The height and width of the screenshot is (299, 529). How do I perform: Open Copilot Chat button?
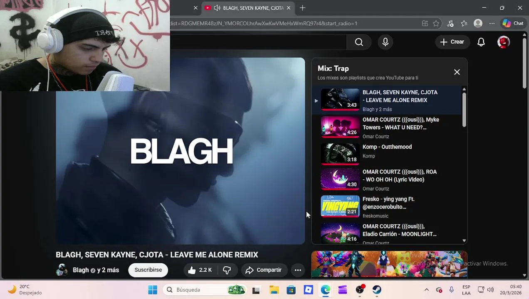click(513, 24)
